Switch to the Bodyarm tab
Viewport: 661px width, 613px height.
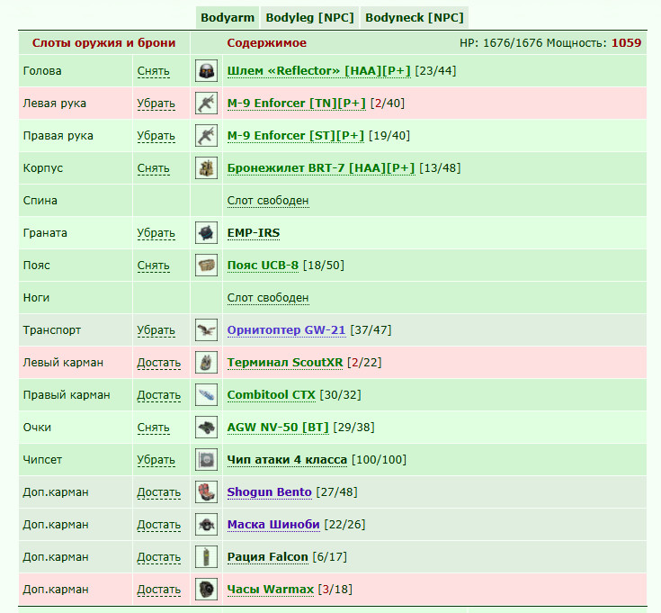pyautogui.click(x=228, y=18)
